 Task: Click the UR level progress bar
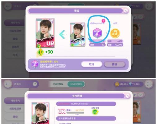point(75,113)
